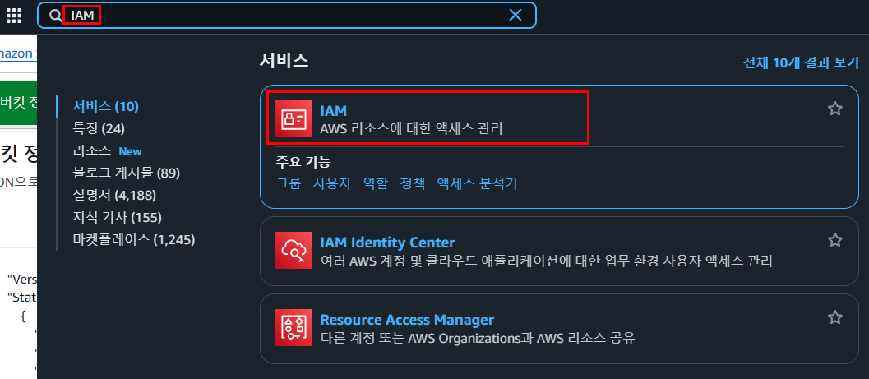
Task: Star the Resource Access Manager service
Action: coord(834,317)
